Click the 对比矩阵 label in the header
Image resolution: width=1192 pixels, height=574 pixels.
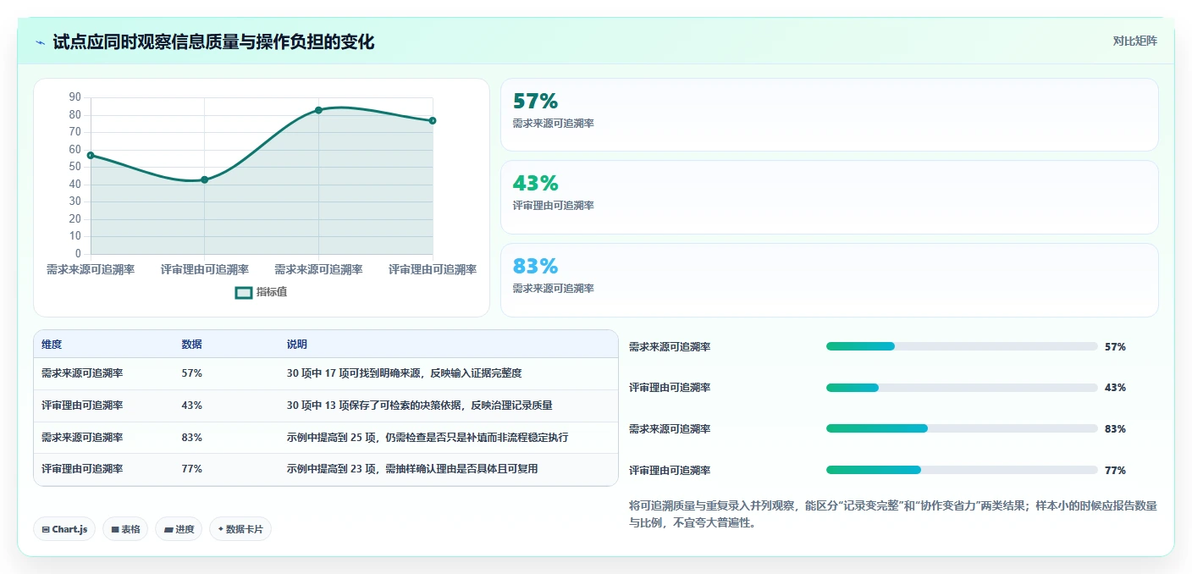pos(1134,41)
